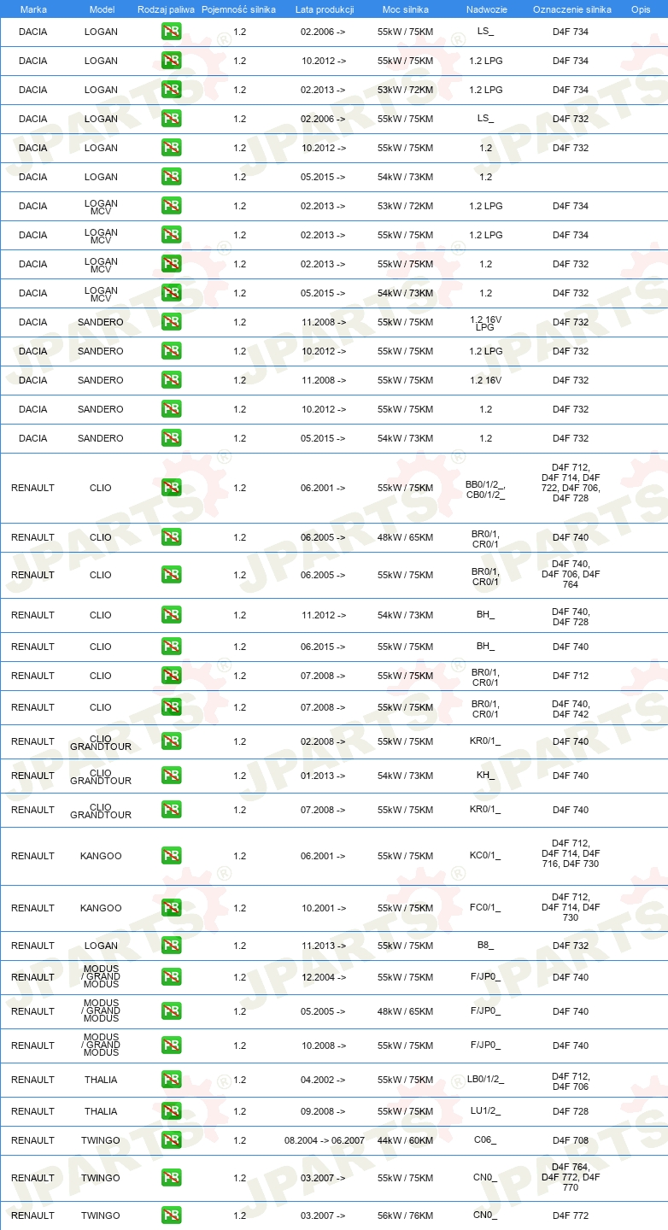Click fuel icon in Kangoo 06.2001 row

pyautogui.click(x=171, y=856)
